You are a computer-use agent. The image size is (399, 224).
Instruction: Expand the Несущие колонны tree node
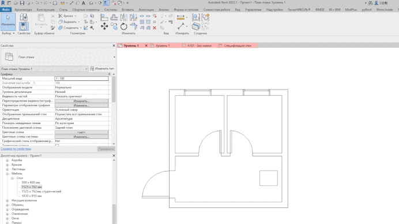7,200
